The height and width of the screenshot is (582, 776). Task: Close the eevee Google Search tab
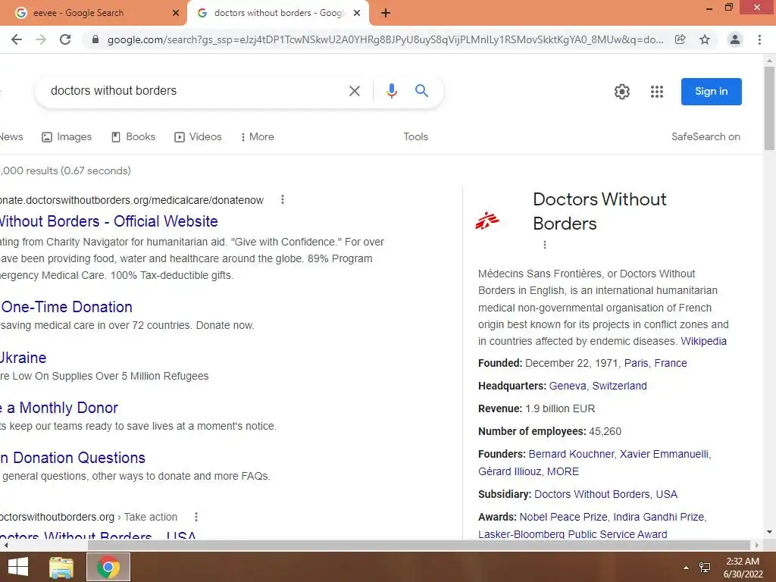pyautogui.click(x=176, y=13)
